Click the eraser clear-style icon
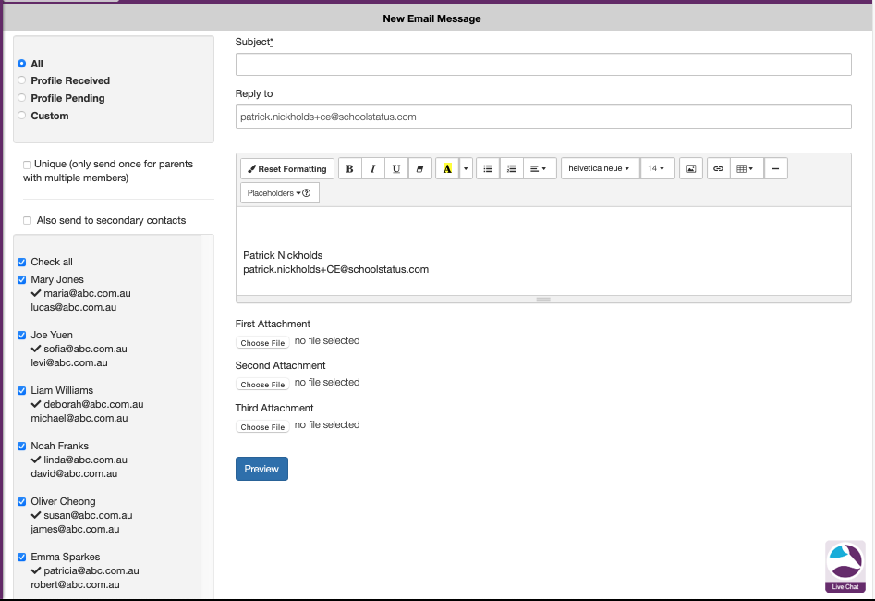The height and width of the screenshot is (601, 875). coord(420,169)
